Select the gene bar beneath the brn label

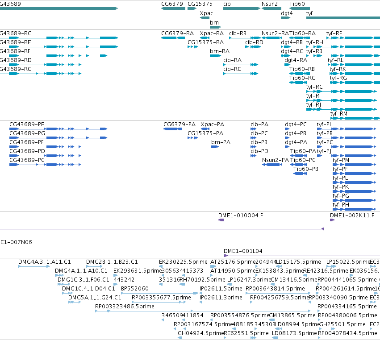point(215,27)
